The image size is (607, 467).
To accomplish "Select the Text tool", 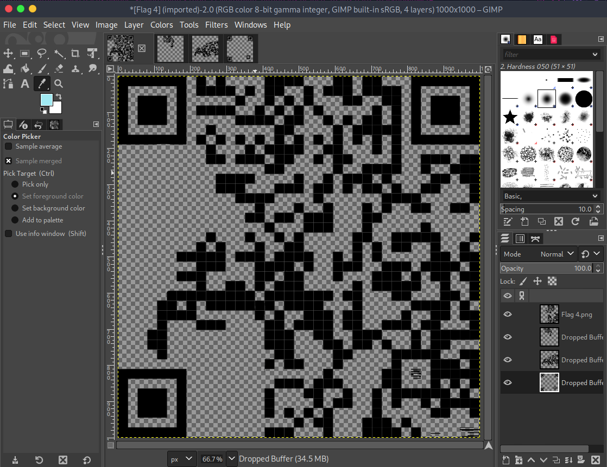I will tap(25, 84).
